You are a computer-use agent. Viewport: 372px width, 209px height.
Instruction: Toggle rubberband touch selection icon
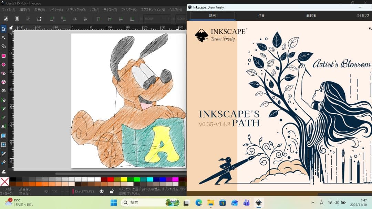pos(39,19)
